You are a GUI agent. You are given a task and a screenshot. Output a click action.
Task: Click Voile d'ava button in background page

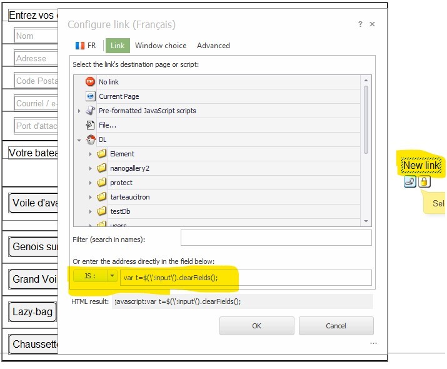tap(33, 203)
